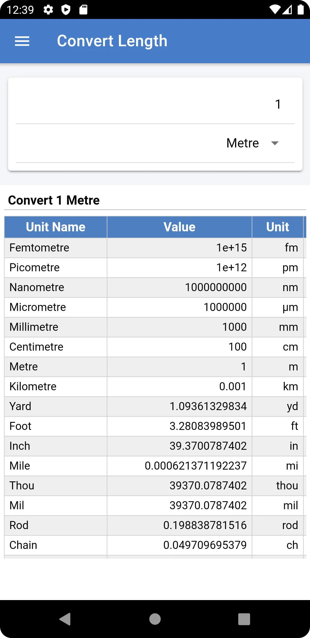This screenshot has height=638, width=310.
Task: Tap the 1e+12 picometre value
Action: click(x=231, y=268)
